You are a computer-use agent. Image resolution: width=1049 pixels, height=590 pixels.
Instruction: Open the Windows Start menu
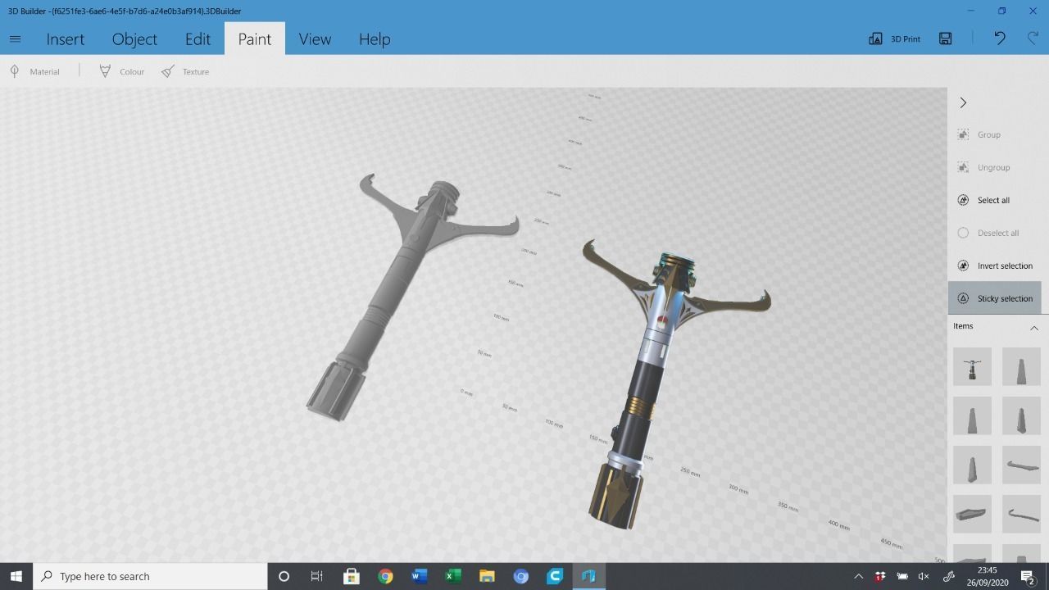[16, 576]
